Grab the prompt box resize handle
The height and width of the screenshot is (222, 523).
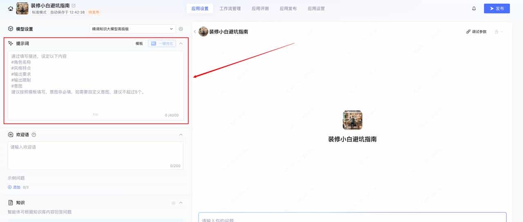96,115
